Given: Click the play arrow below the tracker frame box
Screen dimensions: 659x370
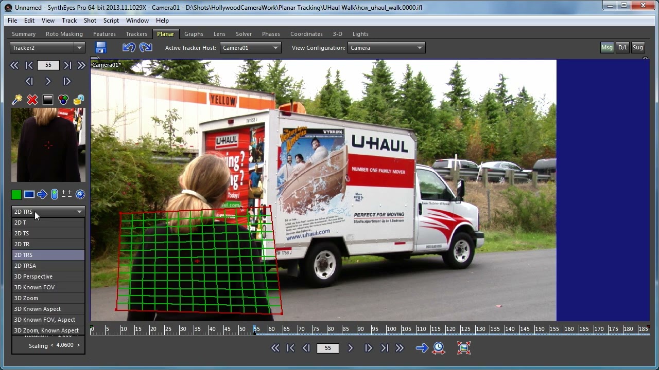Looking at the screenshot, I should pos(48,81).
